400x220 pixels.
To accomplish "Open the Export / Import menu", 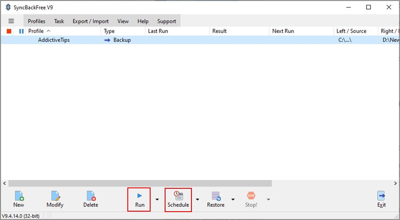I will pos(90,21).
